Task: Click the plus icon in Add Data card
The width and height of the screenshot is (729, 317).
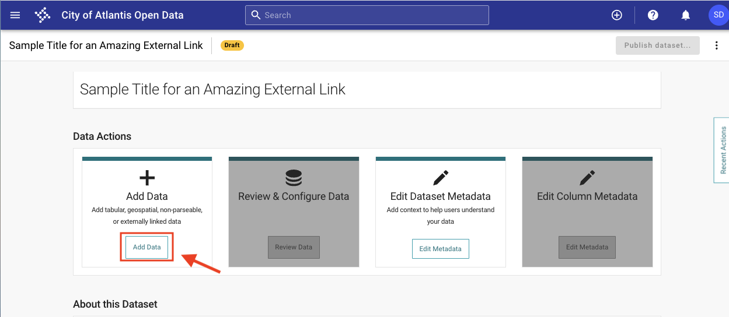Action: [147, 178]
